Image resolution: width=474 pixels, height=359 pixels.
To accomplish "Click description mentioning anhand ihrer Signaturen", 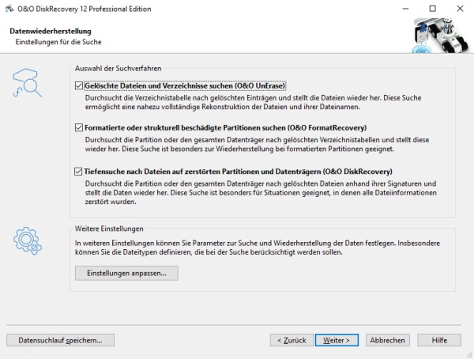I will [x=261, y=192].
